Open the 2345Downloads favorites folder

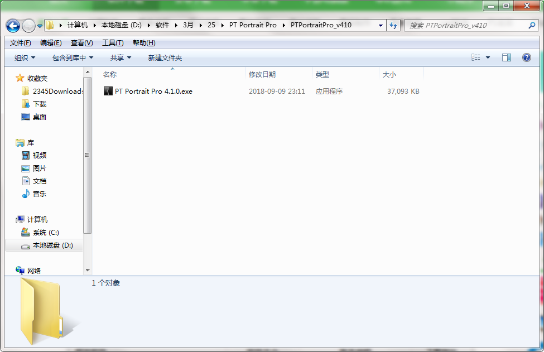click(x=57, y=91)
